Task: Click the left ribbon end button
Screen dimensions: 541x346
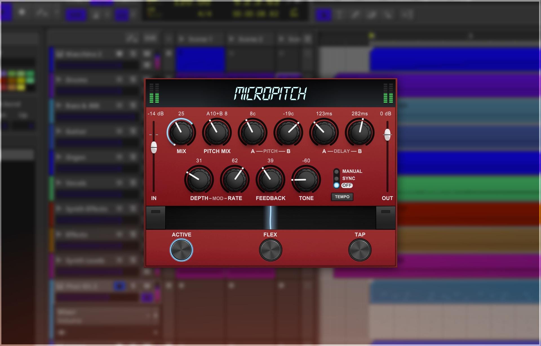Action: (156, 218)
